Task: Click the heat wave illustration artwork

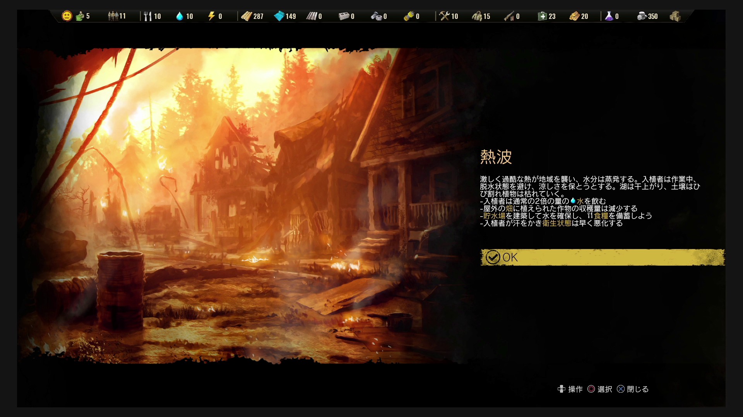Action: pos(248,205)
